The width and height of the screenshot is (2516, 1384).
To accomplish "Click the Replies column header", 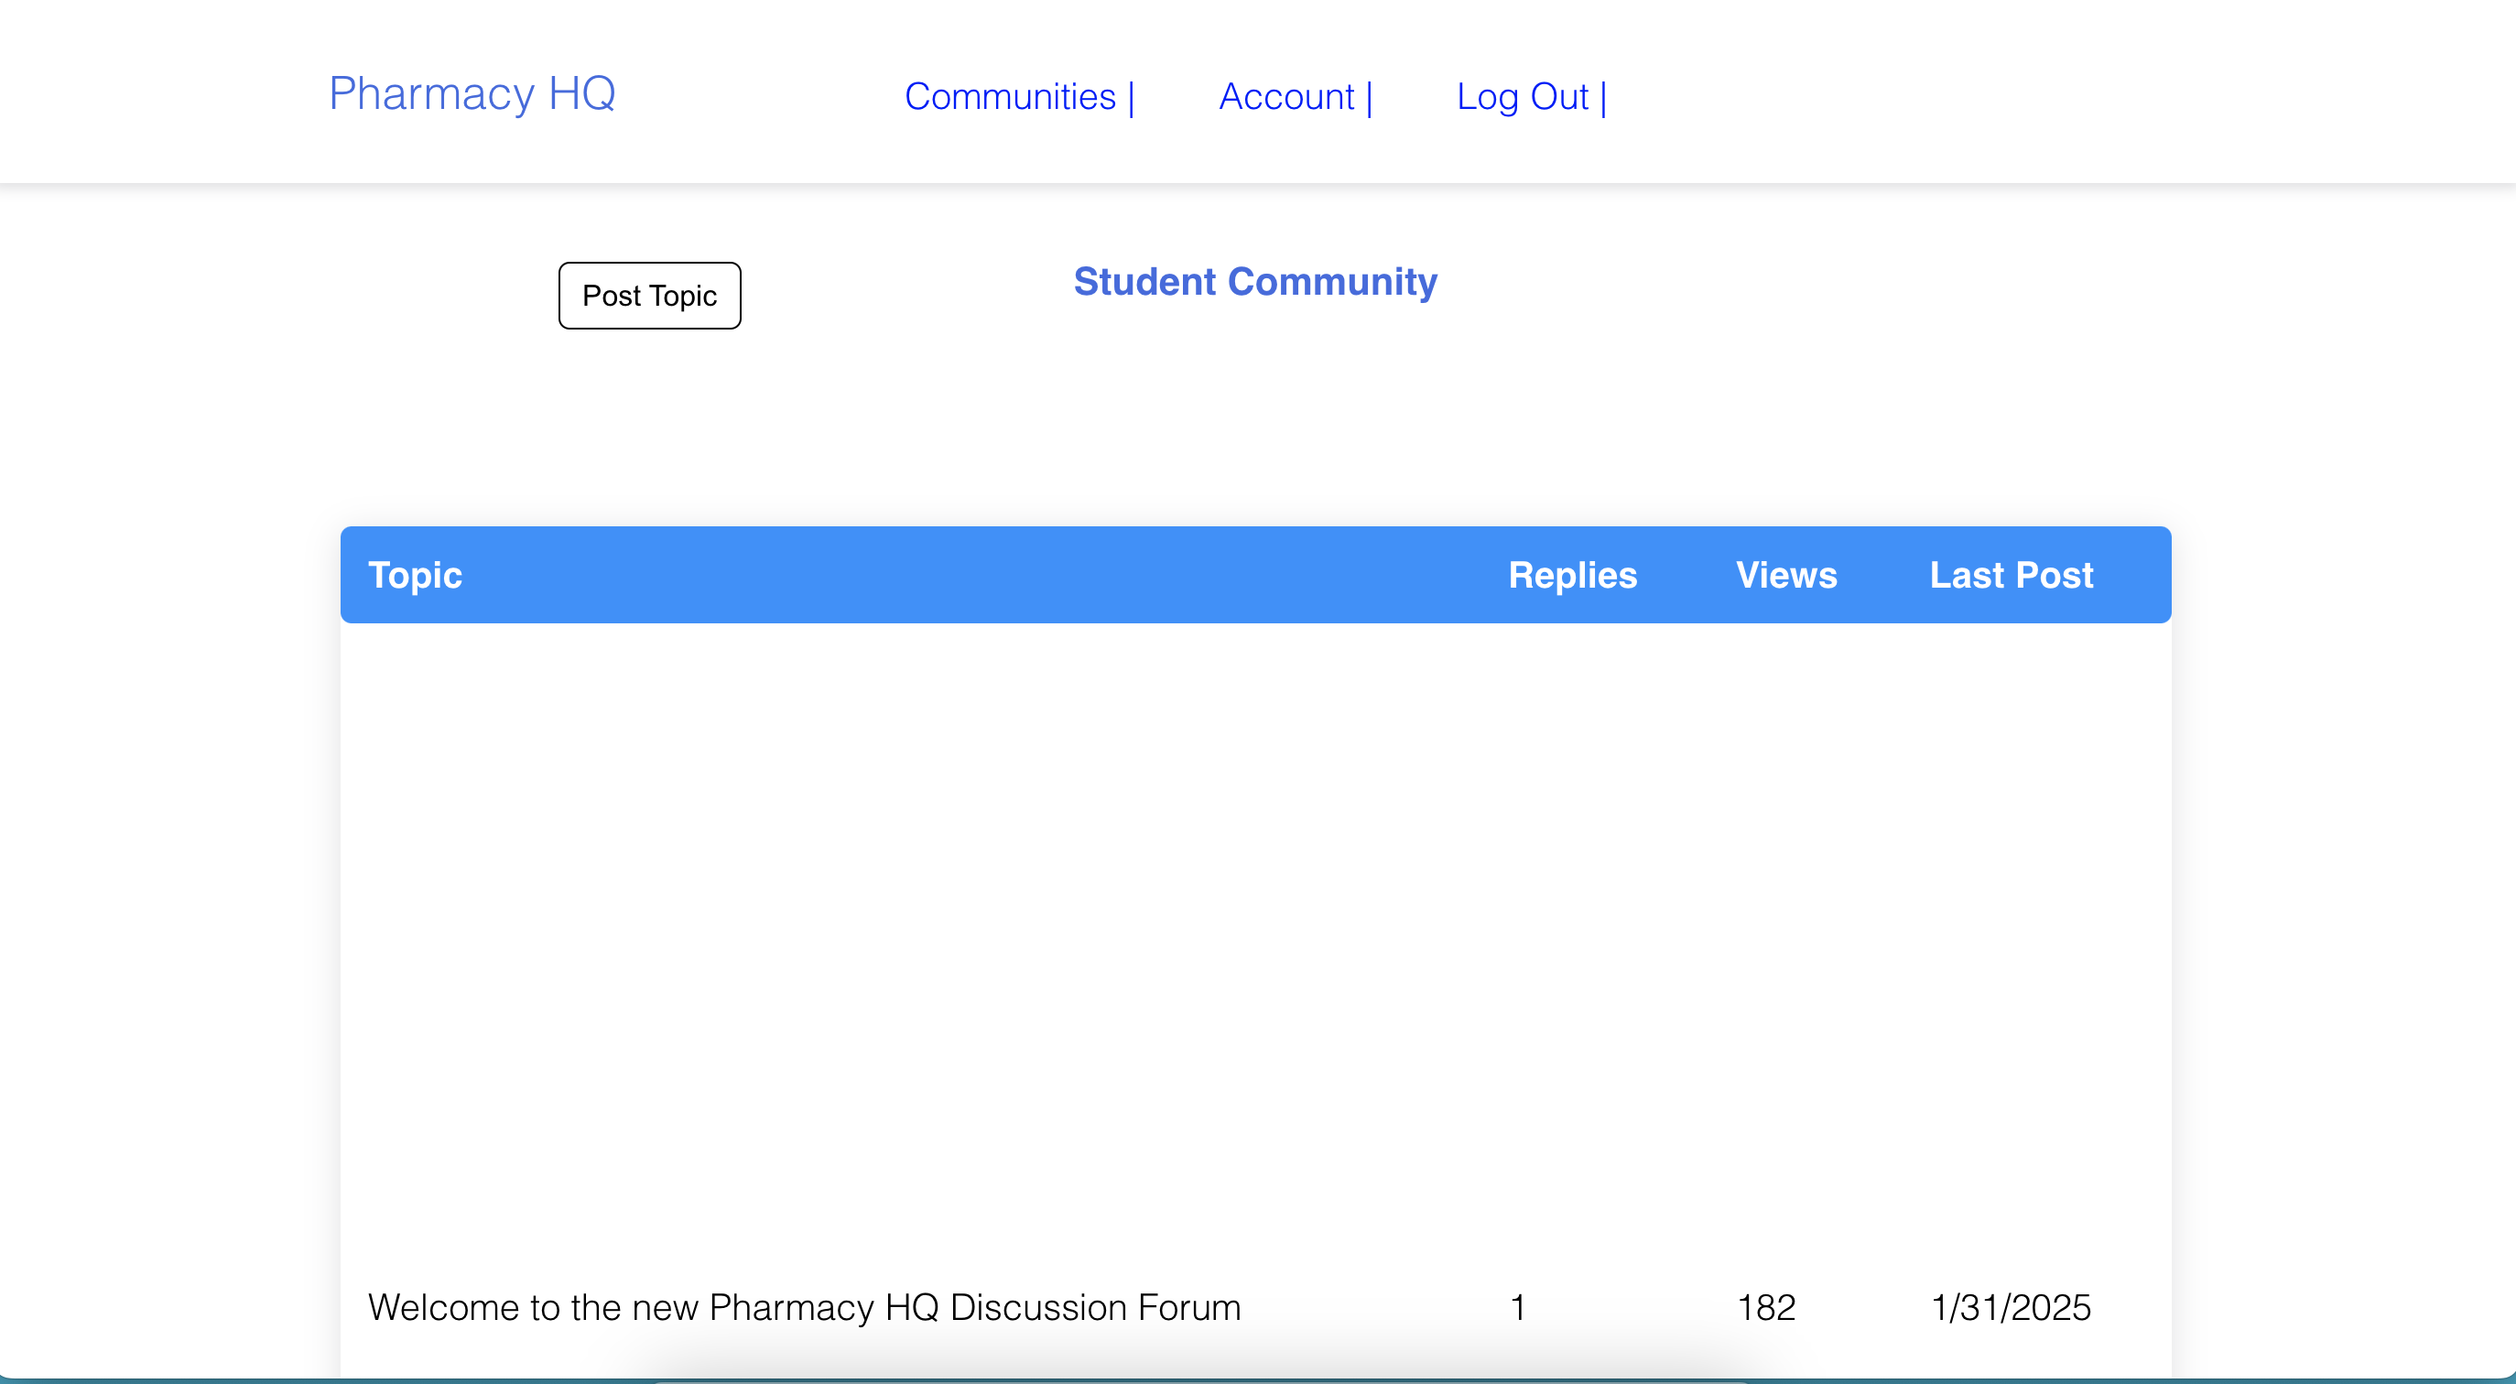I will [x=1573, y=575].
